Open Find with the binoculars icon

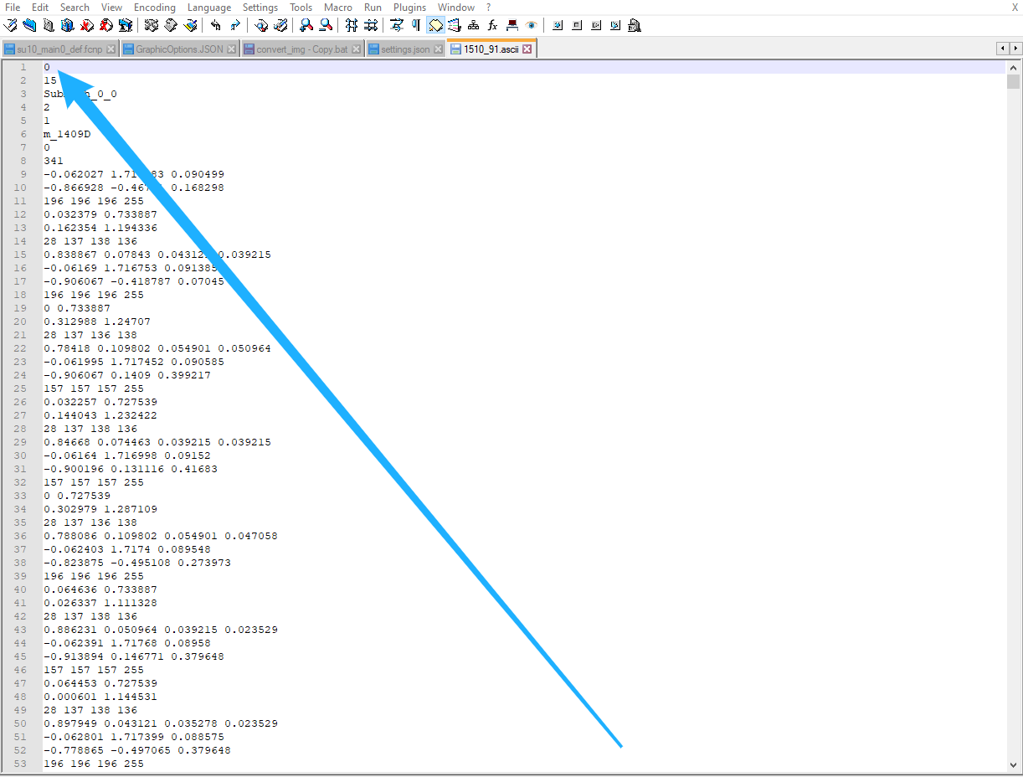point(261,25)
